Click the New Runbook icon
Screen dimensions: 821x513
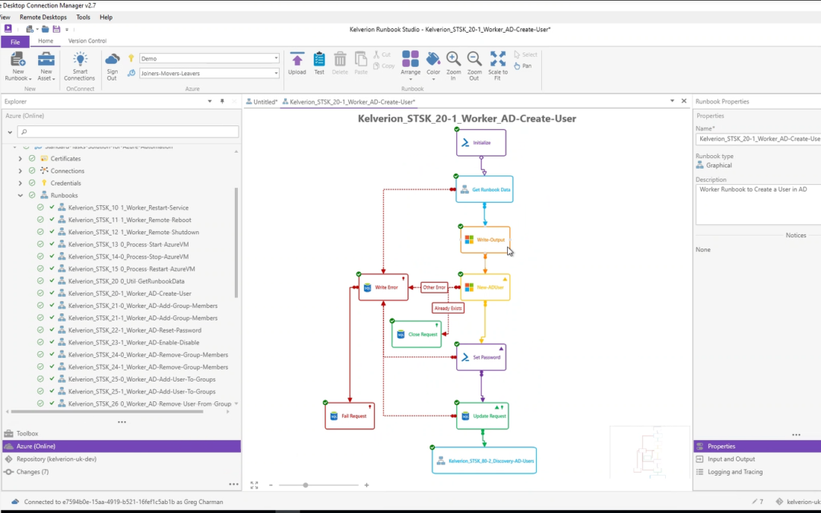coord(17,59)
